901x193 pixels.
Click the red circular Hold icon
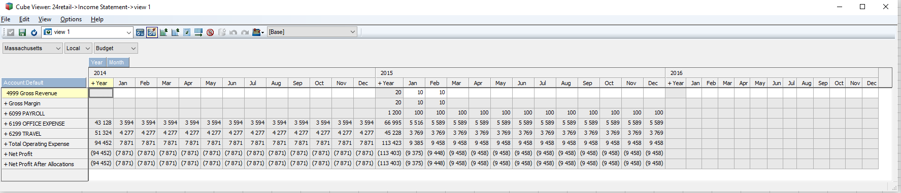pyautogui.click(x=210, y=32)
